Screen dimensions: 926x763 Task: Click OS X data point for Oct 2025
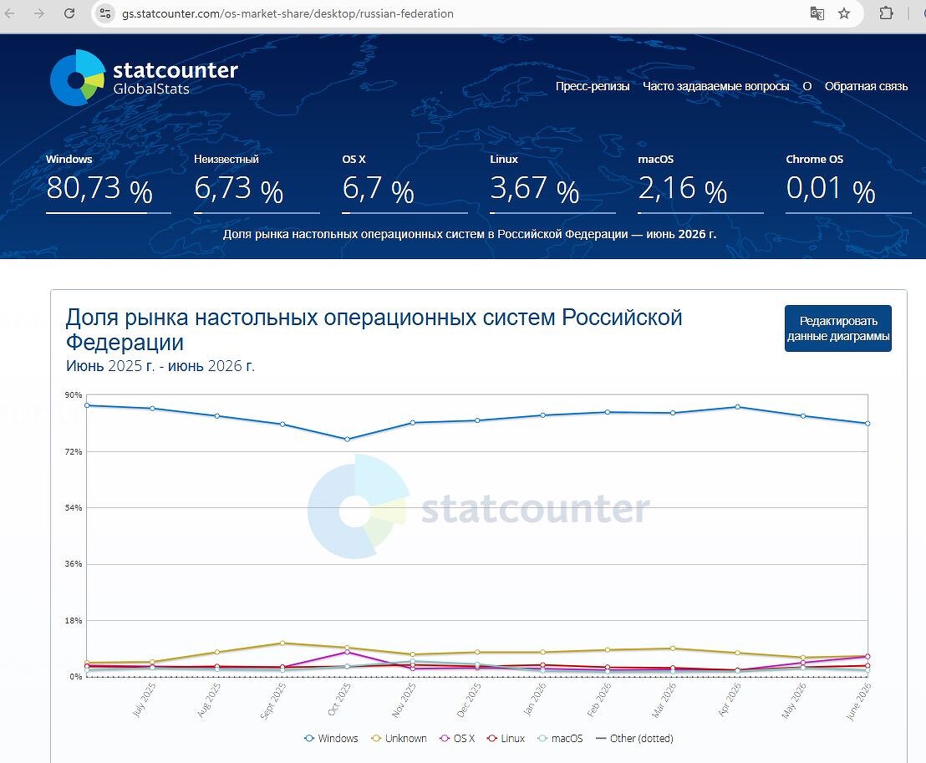[348, 652]
